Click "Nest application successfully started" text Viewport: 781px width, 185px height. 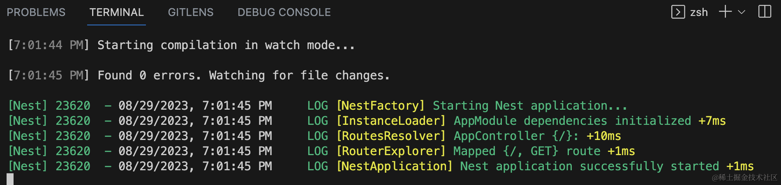click(589, 166)
